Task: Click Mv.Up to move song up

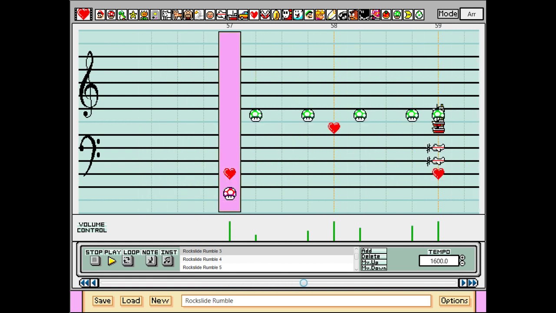Action: [374, 262]
